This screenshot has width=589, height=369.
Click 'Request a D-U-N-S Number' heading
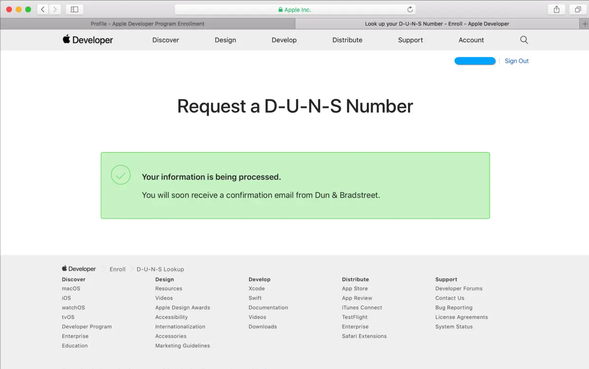(295, 106)
